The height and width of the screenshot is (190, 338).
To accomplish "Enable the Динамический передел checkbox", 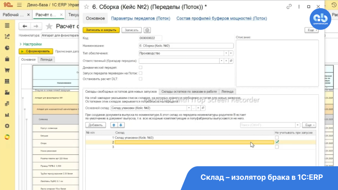I will (141, 67).
